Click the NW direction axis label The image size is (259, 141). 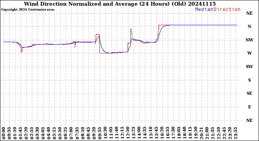pos(249,40)
